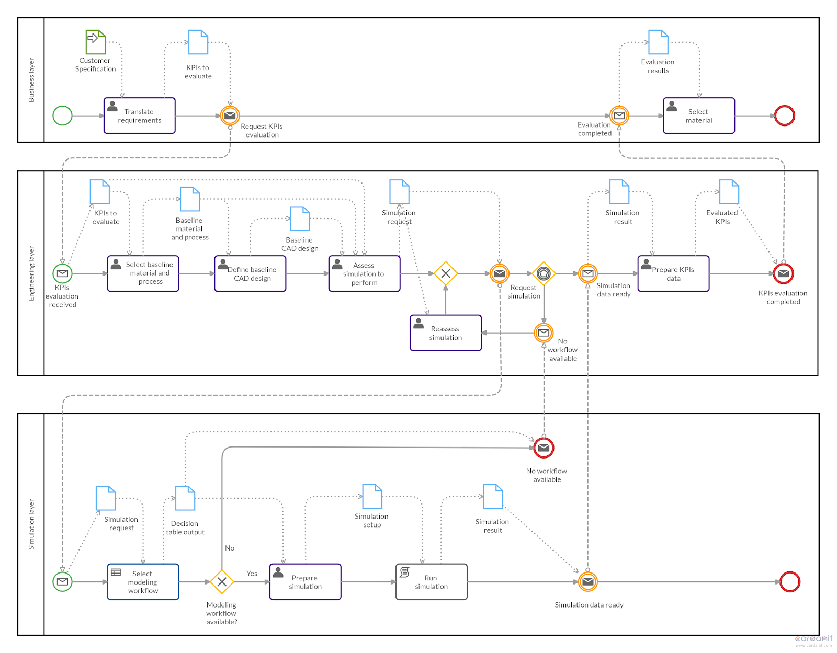Select the Prepare simulation task
Screen dimensions: 837x653
[x=306, y=582]
